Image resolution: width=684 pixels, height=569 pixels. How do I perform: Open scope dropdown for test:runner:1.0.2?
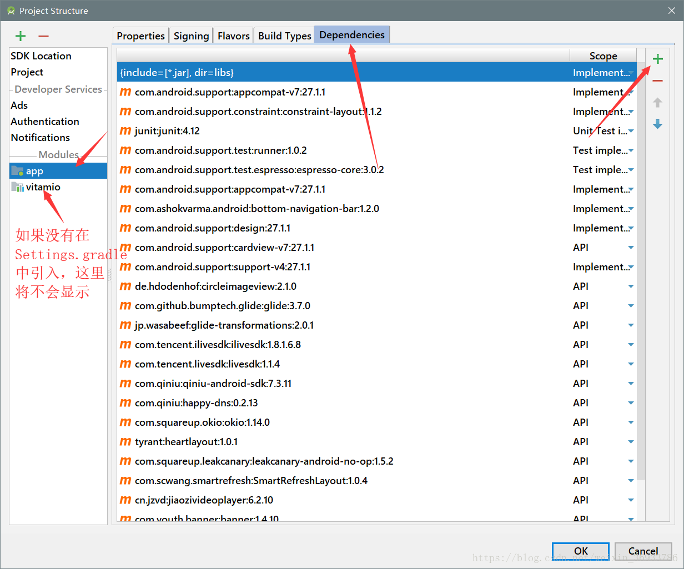631,150
